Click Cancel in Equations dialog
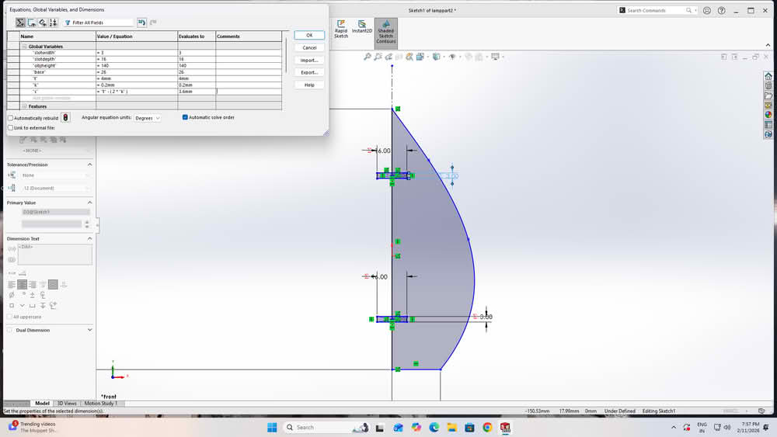 coord(309,47)
